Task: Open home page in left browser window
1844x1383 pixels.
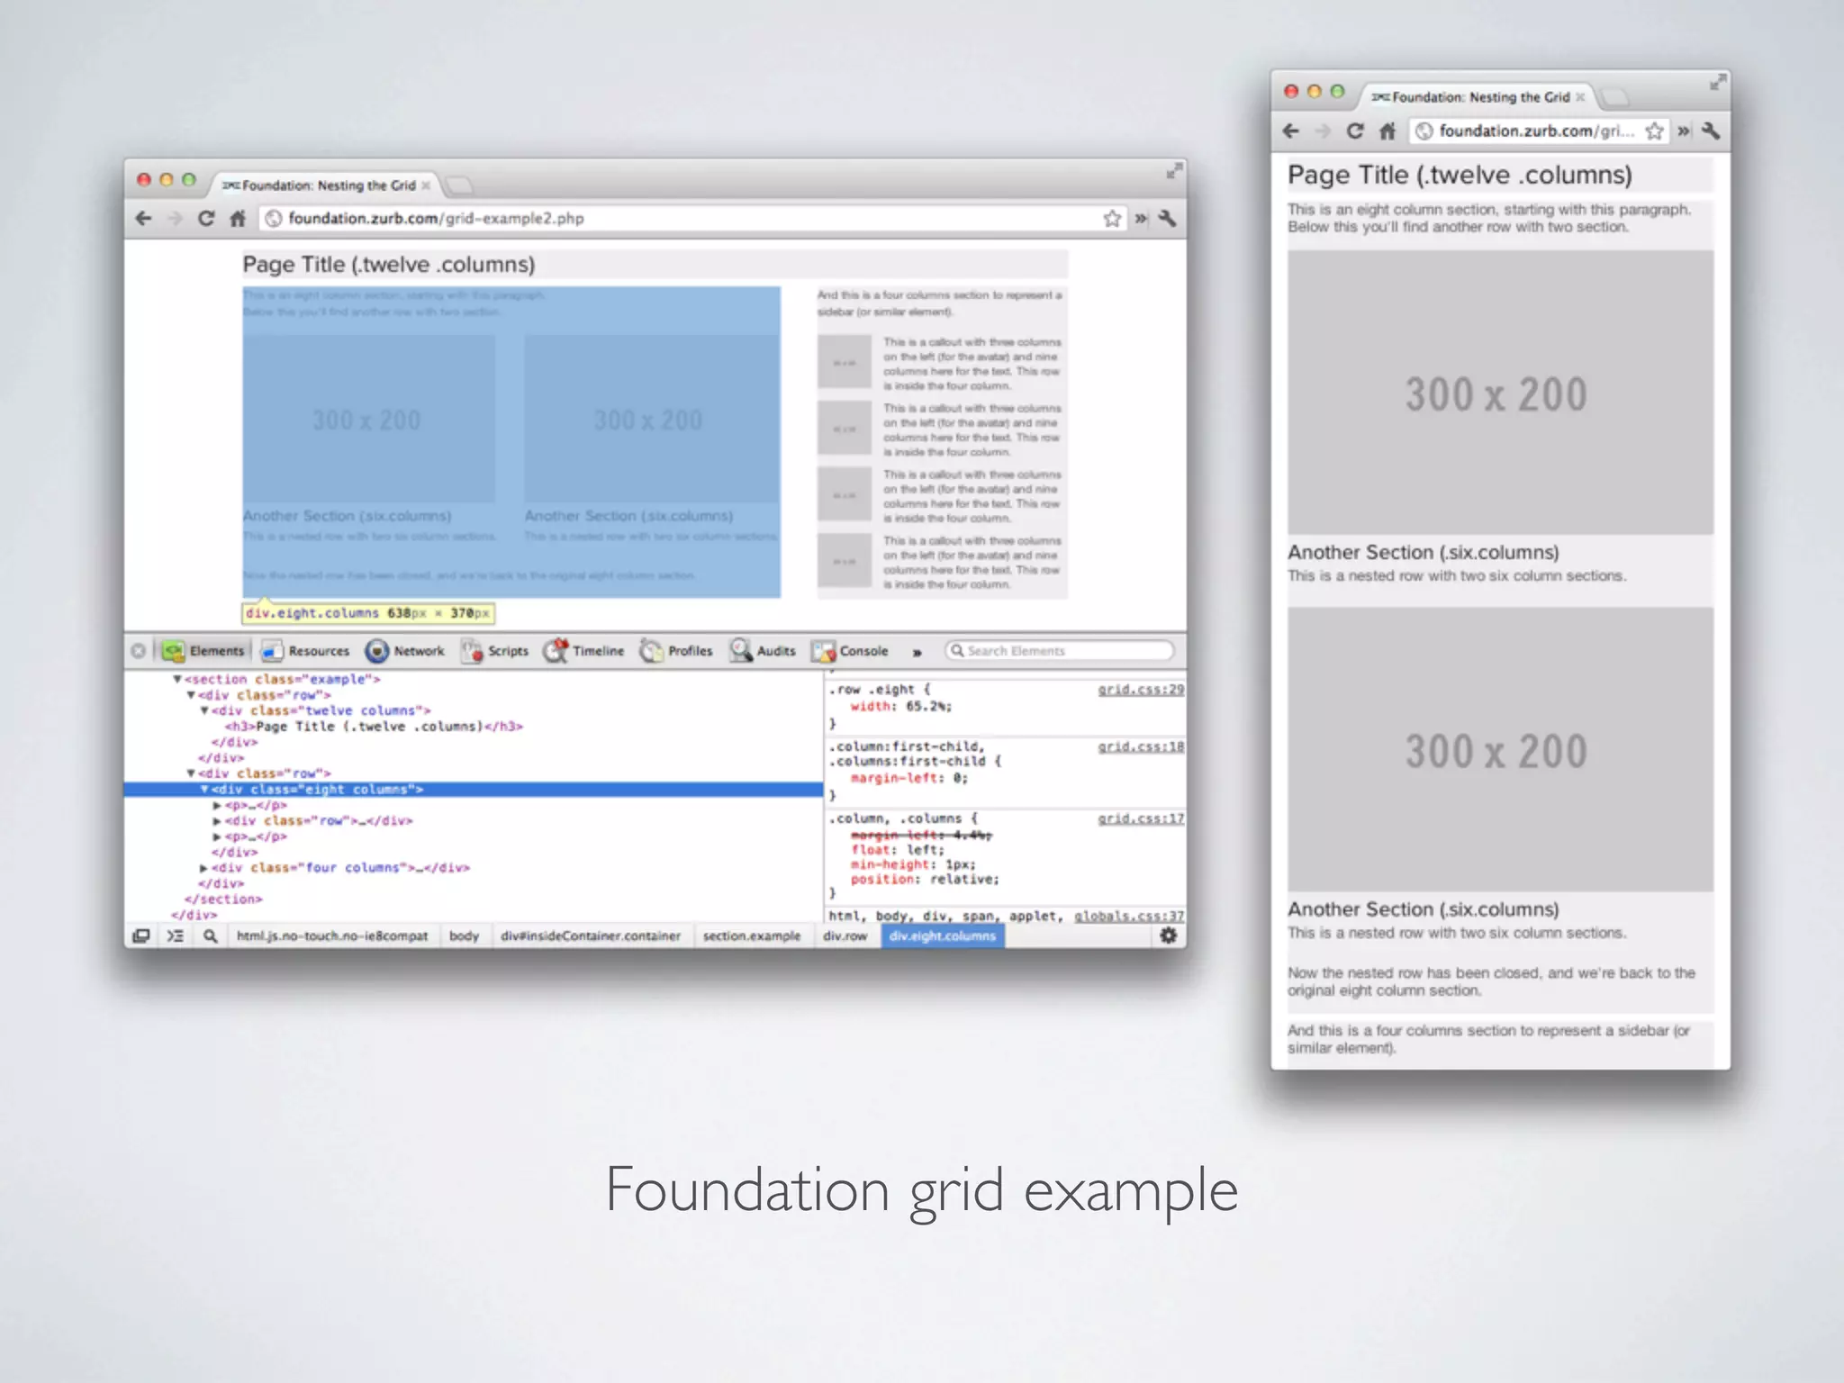Action: [238, 218]
